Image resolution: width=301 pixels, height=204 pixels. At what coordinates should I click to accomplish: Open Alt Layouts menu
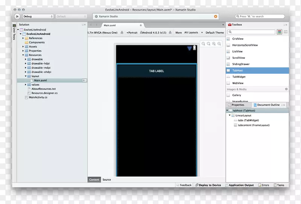pos(191,32)
